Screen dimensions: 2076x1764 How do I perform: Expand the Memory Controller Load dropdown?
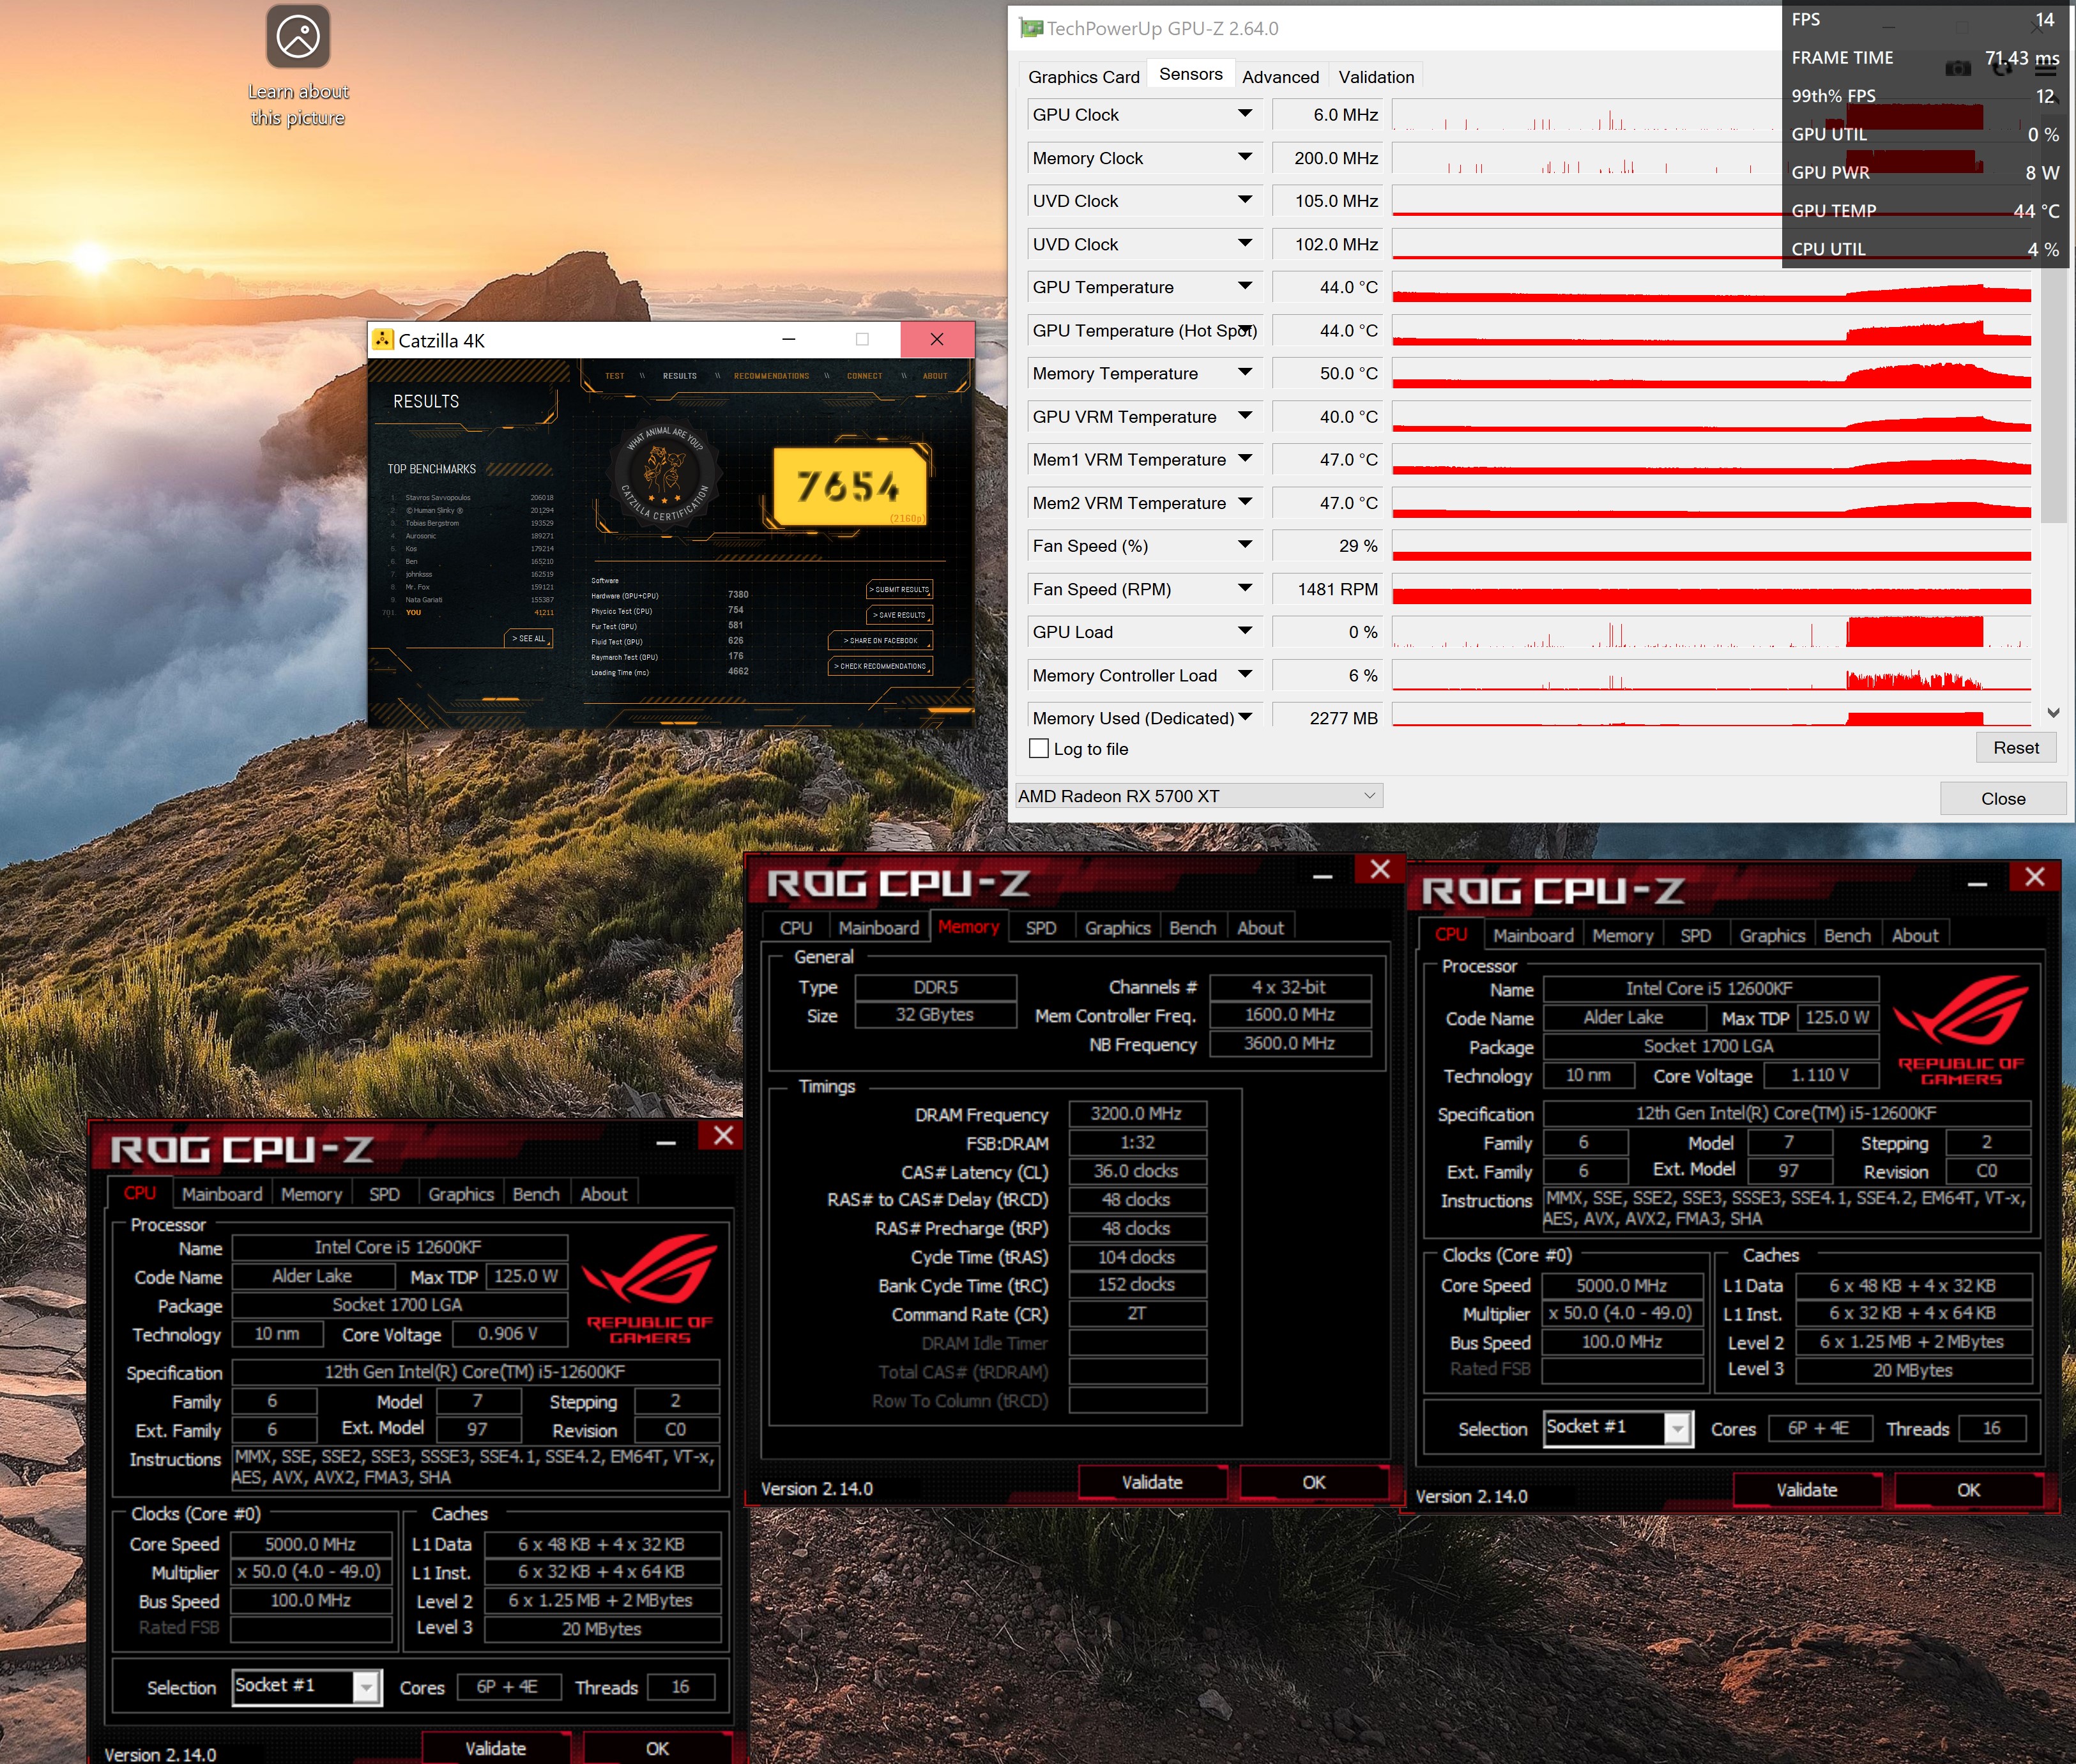pyautogui.click(x=1245, y=674)
